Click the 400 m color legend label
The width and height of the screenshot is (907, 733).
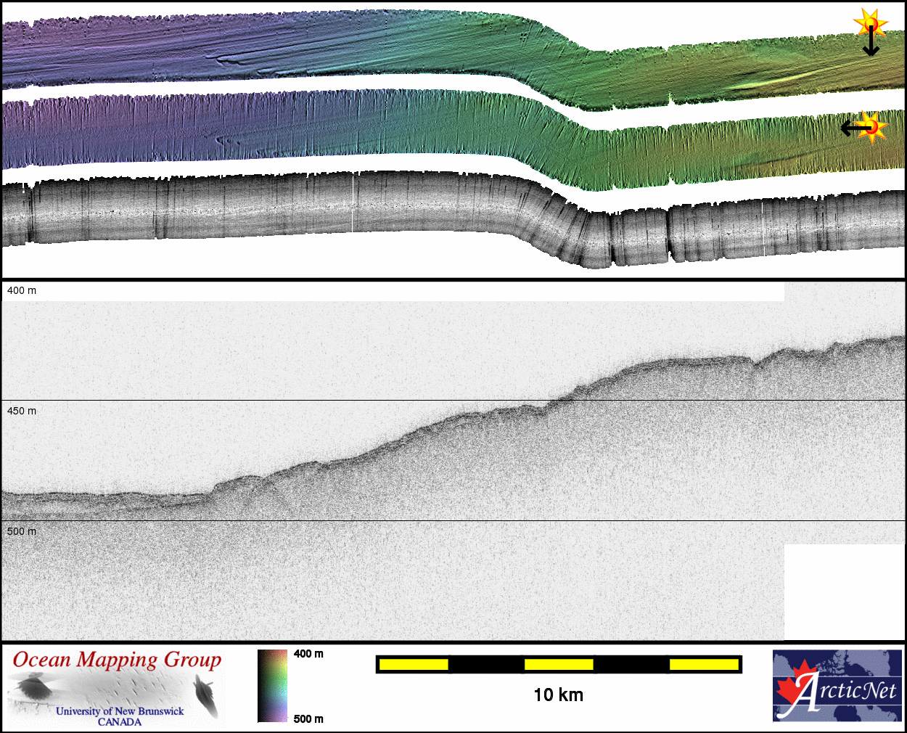pos(308,654)
